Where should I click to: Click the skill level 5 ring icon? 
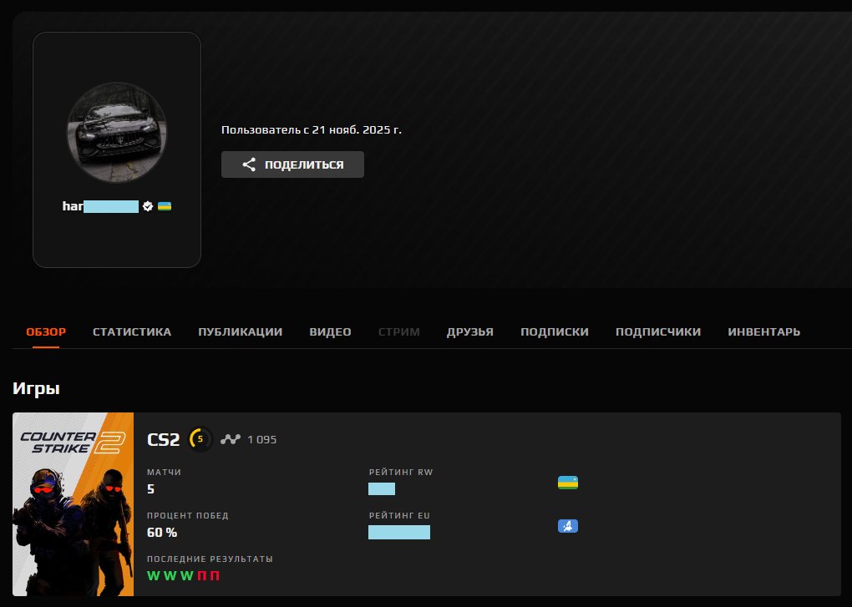coord(200,439)
